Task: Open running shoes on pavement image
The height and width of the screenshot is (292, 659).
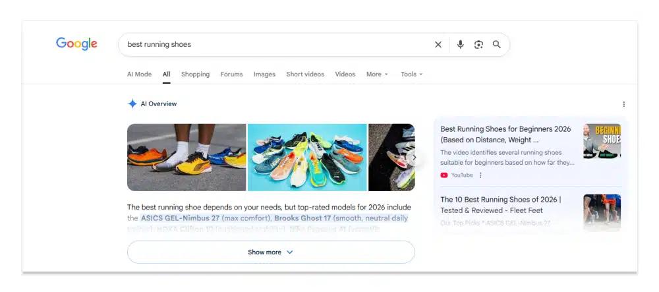Action: point(186,157)
